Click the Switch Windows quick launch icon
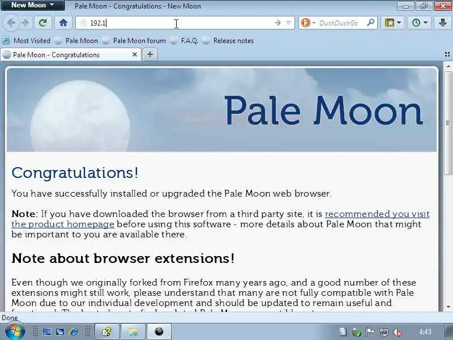This screenshot has height=340, width=453. pos(60,331)
